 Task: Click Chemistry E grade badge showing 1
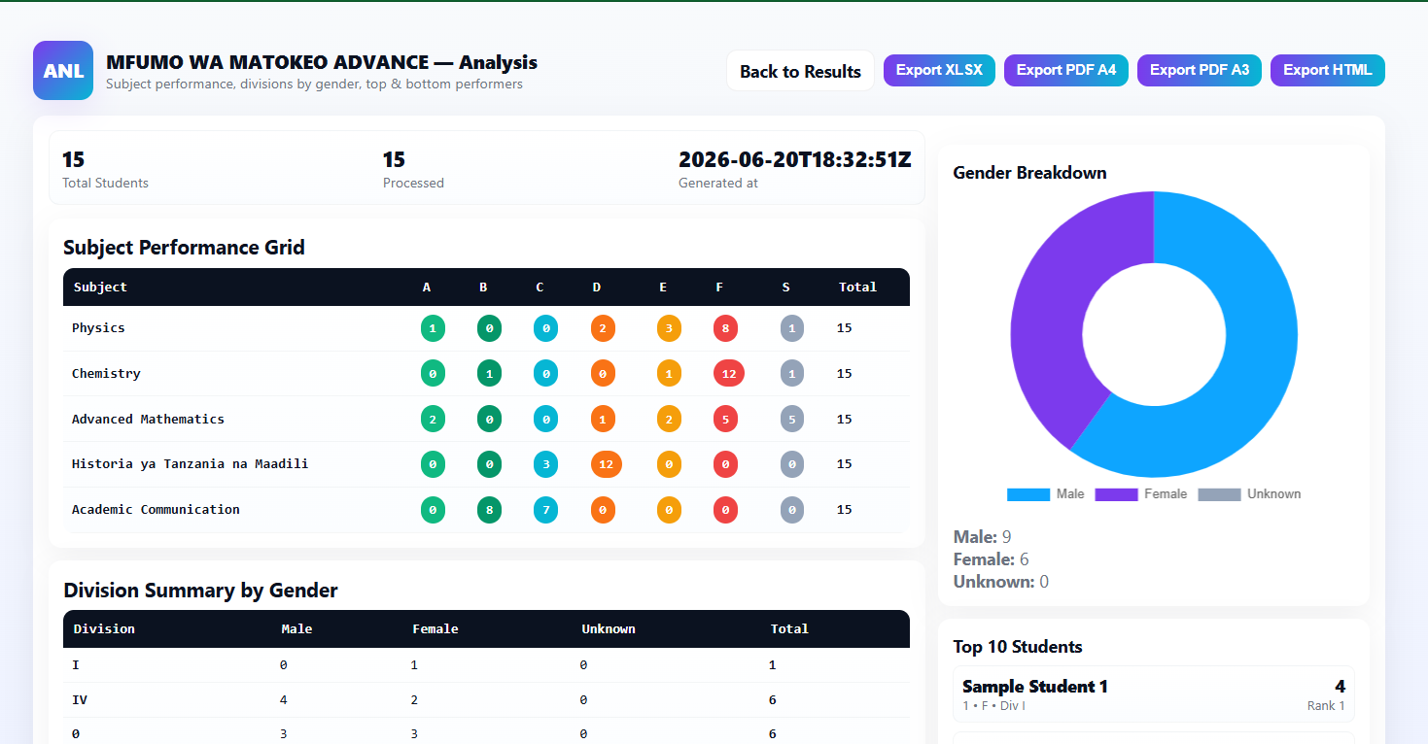pyautogui.click(x=669, y=373)
